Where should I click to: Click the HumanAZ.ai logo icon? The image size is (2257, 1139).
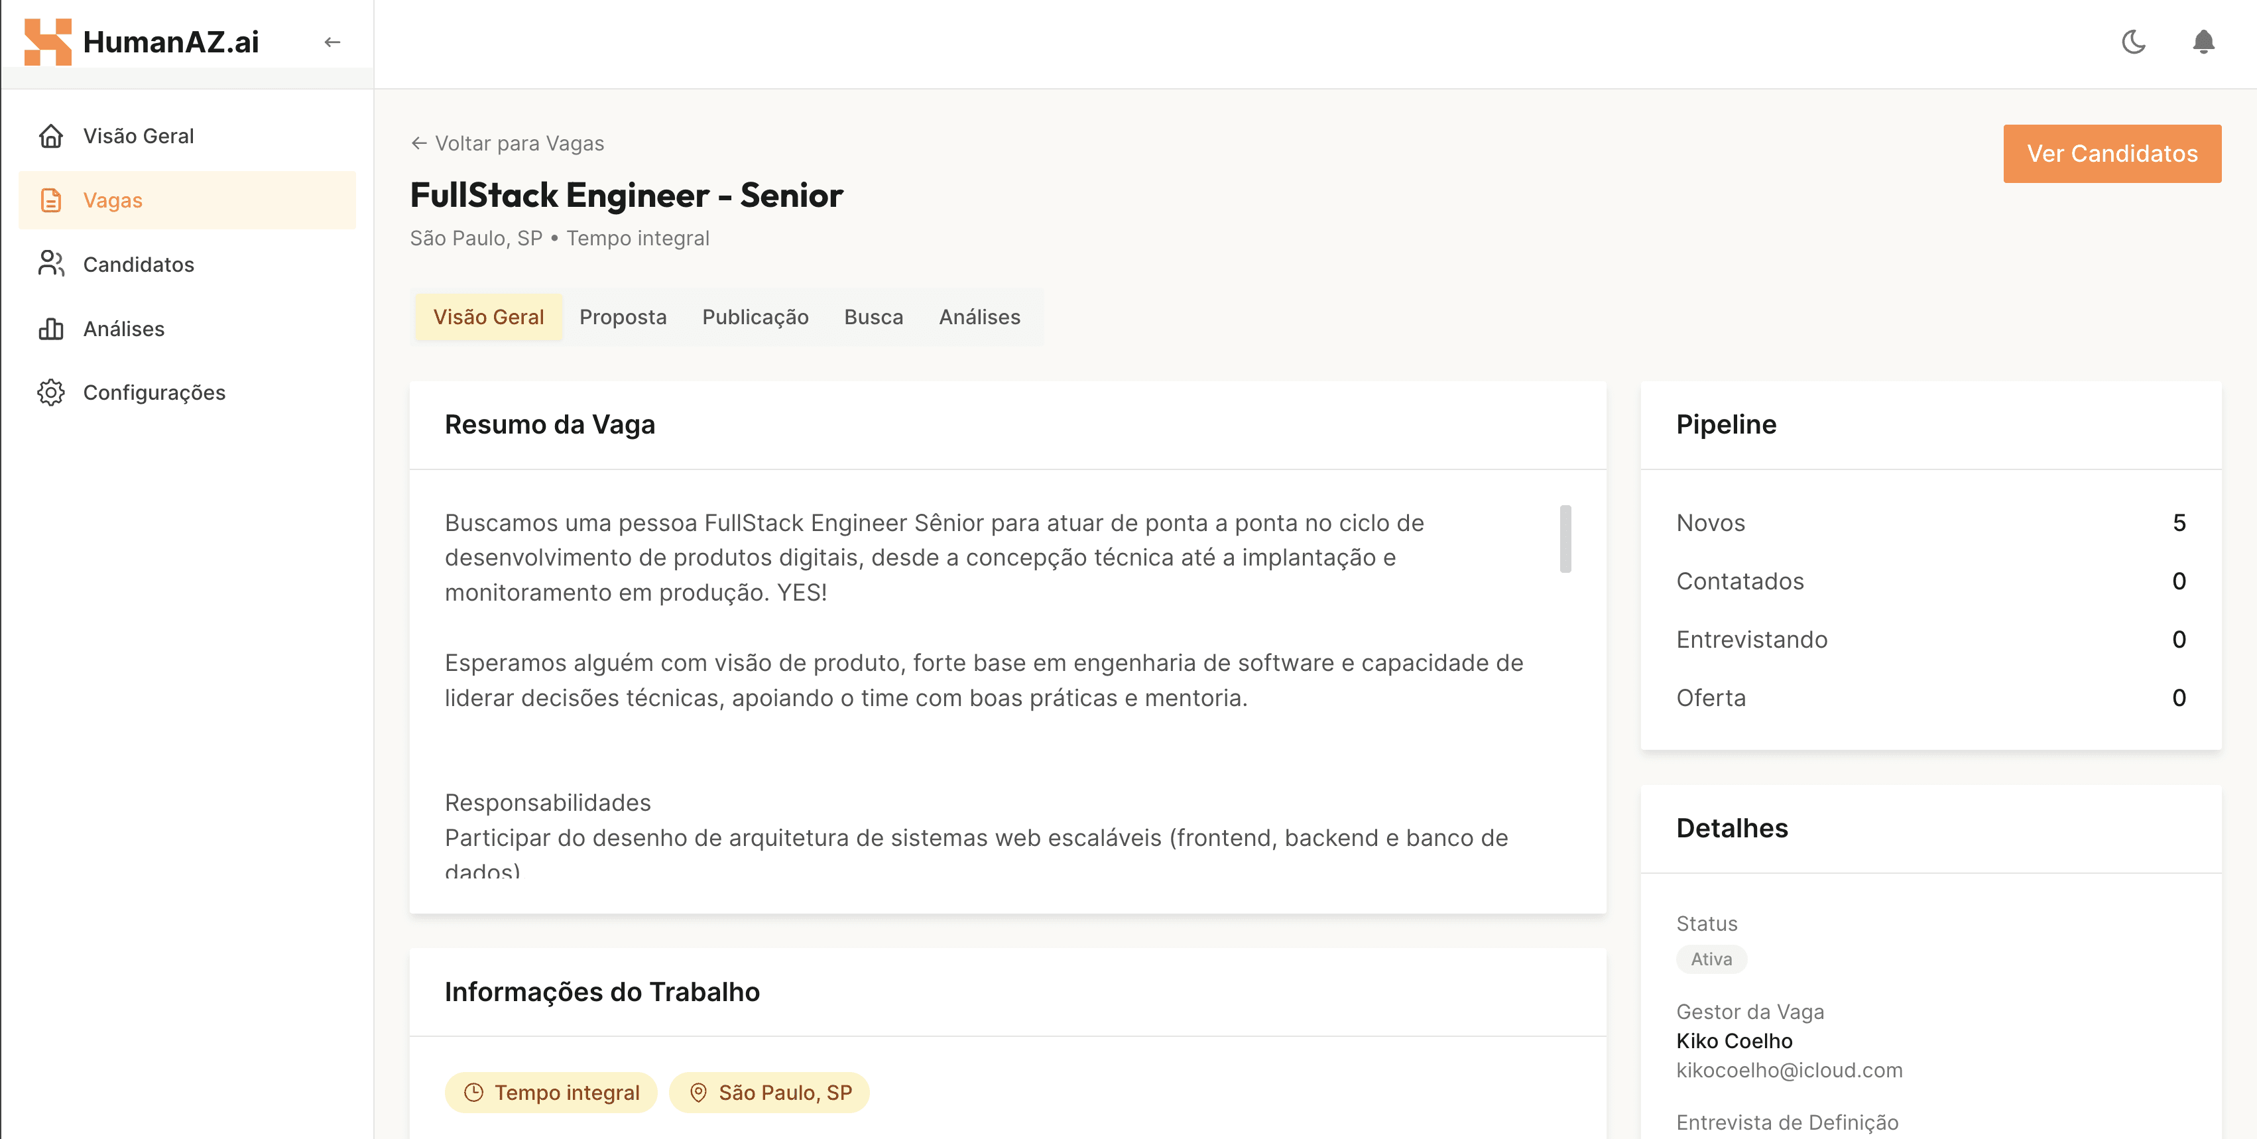(x=47, y=41)
